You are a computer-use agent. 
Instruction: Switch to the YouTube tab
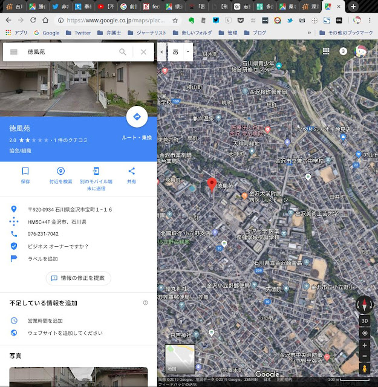[x=106, y=7]
